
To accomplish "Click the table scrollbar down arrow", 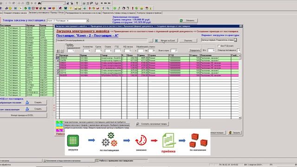I will [x=240, y=117].
